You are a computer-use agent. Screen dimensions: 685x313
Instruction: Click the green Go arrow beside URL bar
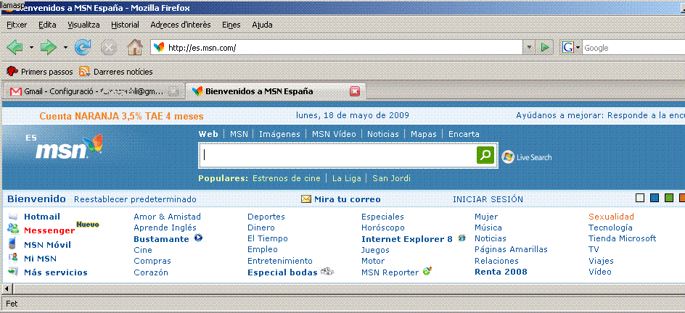(x=544, y=48)
